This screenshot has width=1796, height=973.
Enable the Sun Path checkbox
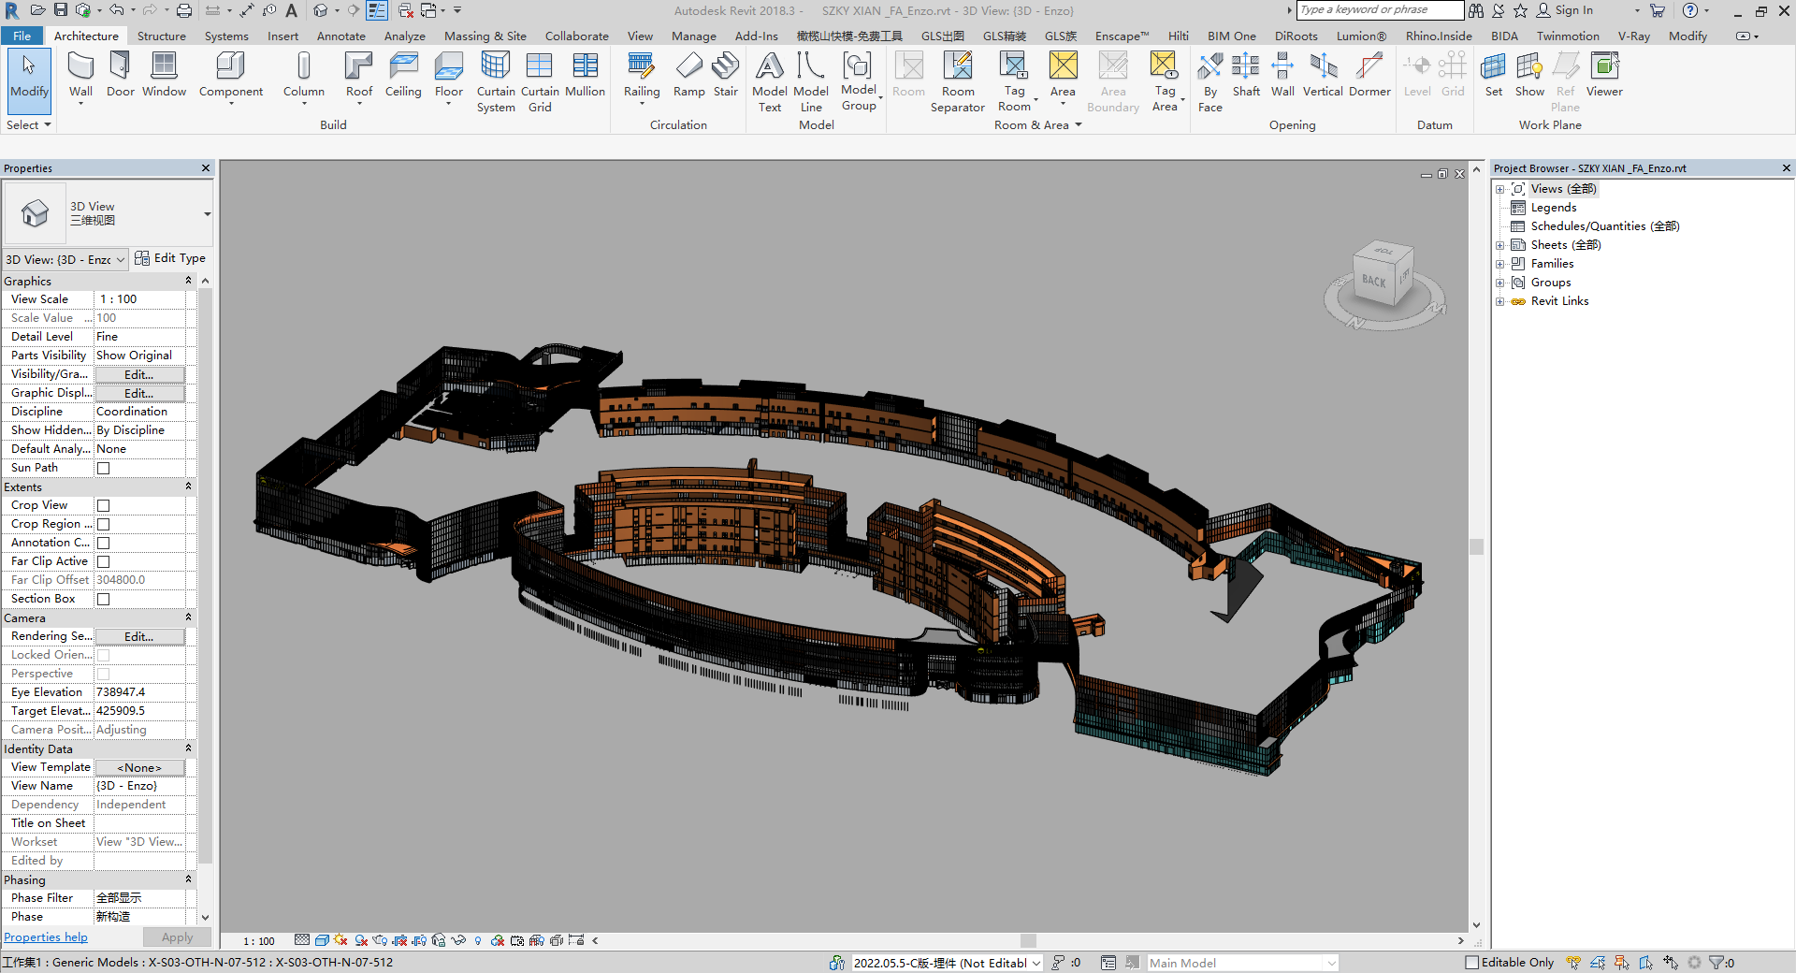pos(104,468)
